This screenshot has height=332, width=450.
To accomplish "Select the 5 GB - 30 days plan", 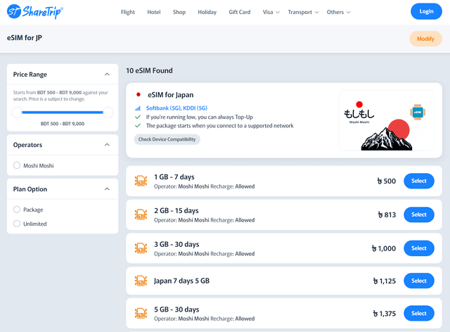I will [419, 313].
